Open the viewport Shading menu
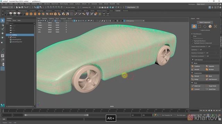222x124 pixels. coord(44,19)
